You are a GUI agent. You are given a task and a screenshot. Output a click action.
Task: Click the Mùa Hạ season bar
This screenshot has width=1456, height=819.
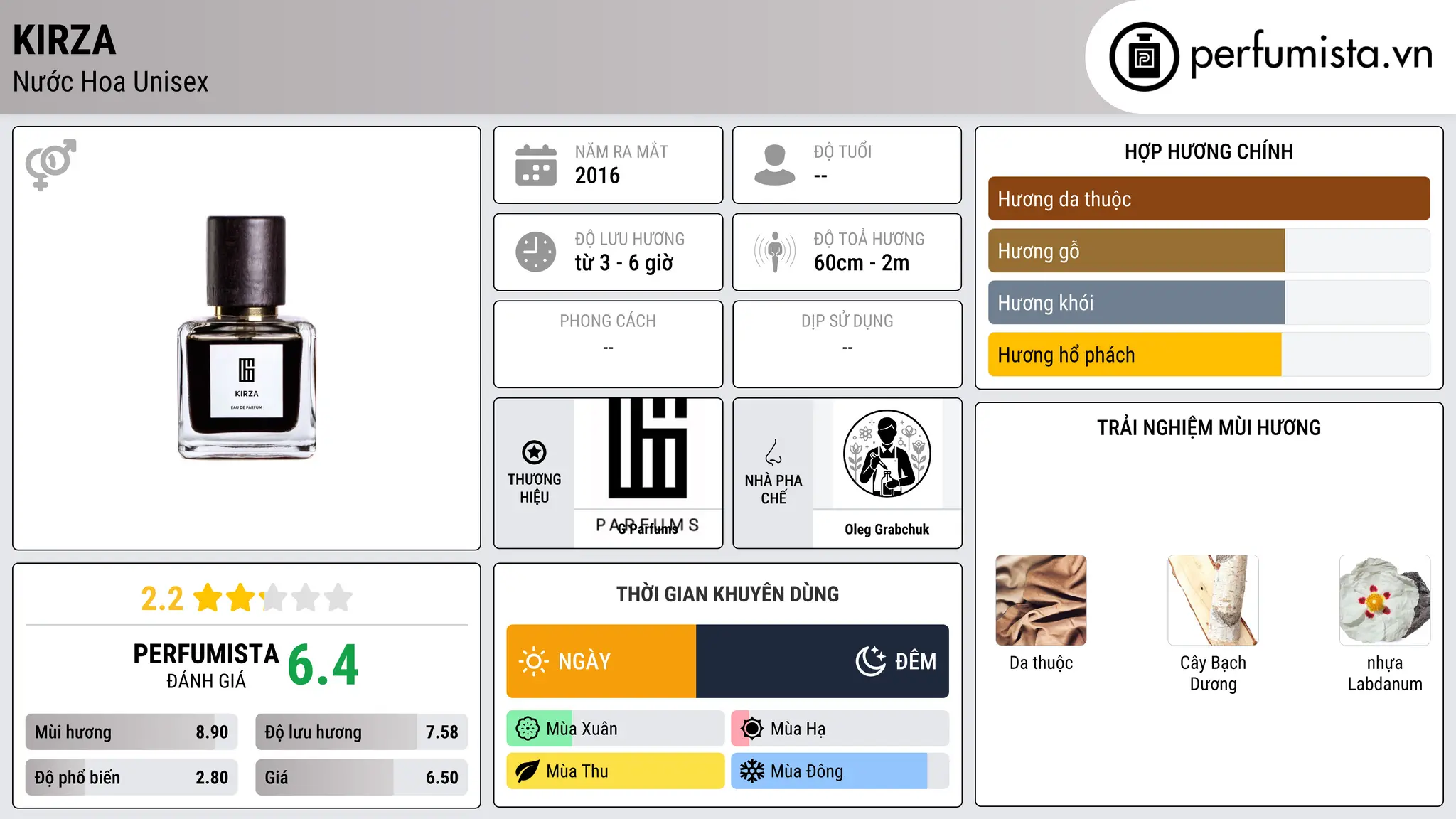coord(840,729)
